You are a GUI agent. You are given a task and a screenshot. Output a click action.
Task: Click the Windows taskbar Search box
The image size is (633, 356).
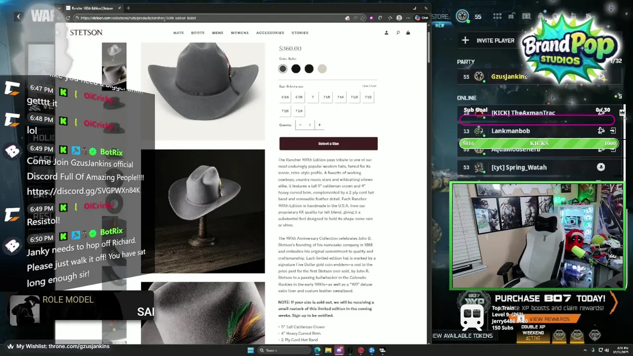coord(283,351)
